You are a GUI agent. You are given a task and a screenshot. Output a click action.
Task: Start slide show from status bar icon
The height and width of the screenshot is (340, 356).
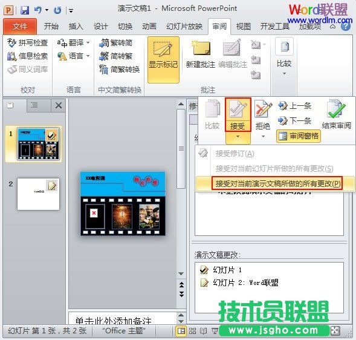coord(215,331)
